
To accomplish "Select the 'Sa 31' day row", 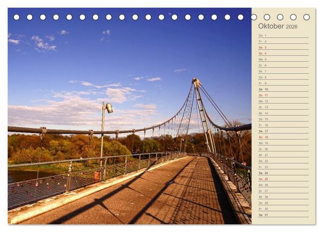I will [284, 215].
